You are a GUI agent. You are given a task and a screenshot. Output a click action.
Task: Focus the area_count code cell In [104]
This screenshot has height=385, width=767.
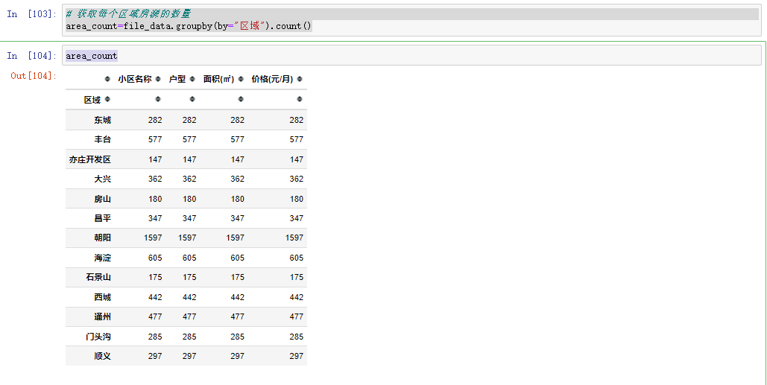[x=412, y=55]
